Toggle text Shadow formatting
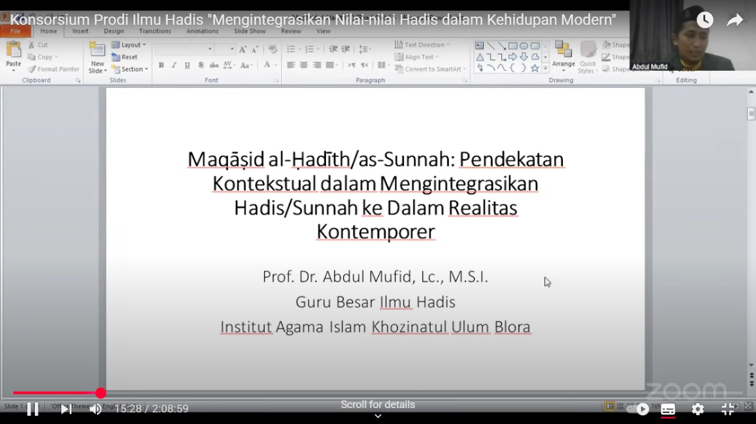The image size is (756, 424). tap(201, 65)
